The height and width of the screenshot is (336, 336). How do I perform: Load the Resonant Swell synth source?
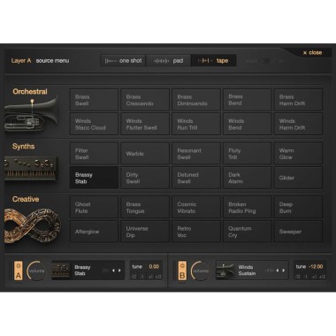pos(196,154)
